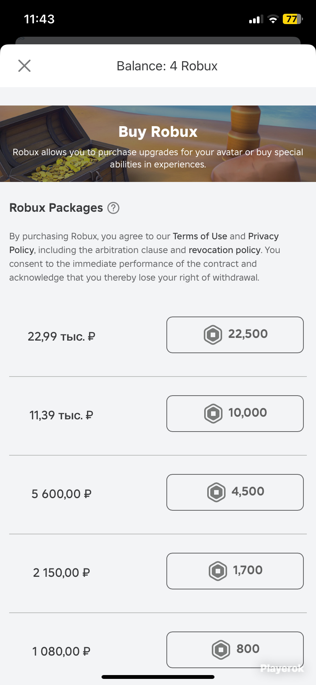Tap the Balance: 4 Robux header

pyautogui.click(x=167, y=66)
